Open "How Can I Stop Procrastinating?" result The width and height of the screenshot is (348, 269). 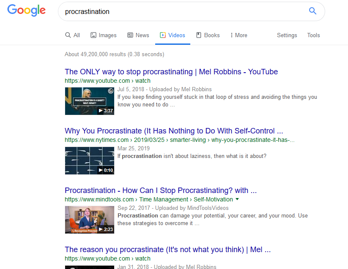click(x=161, y=190)
